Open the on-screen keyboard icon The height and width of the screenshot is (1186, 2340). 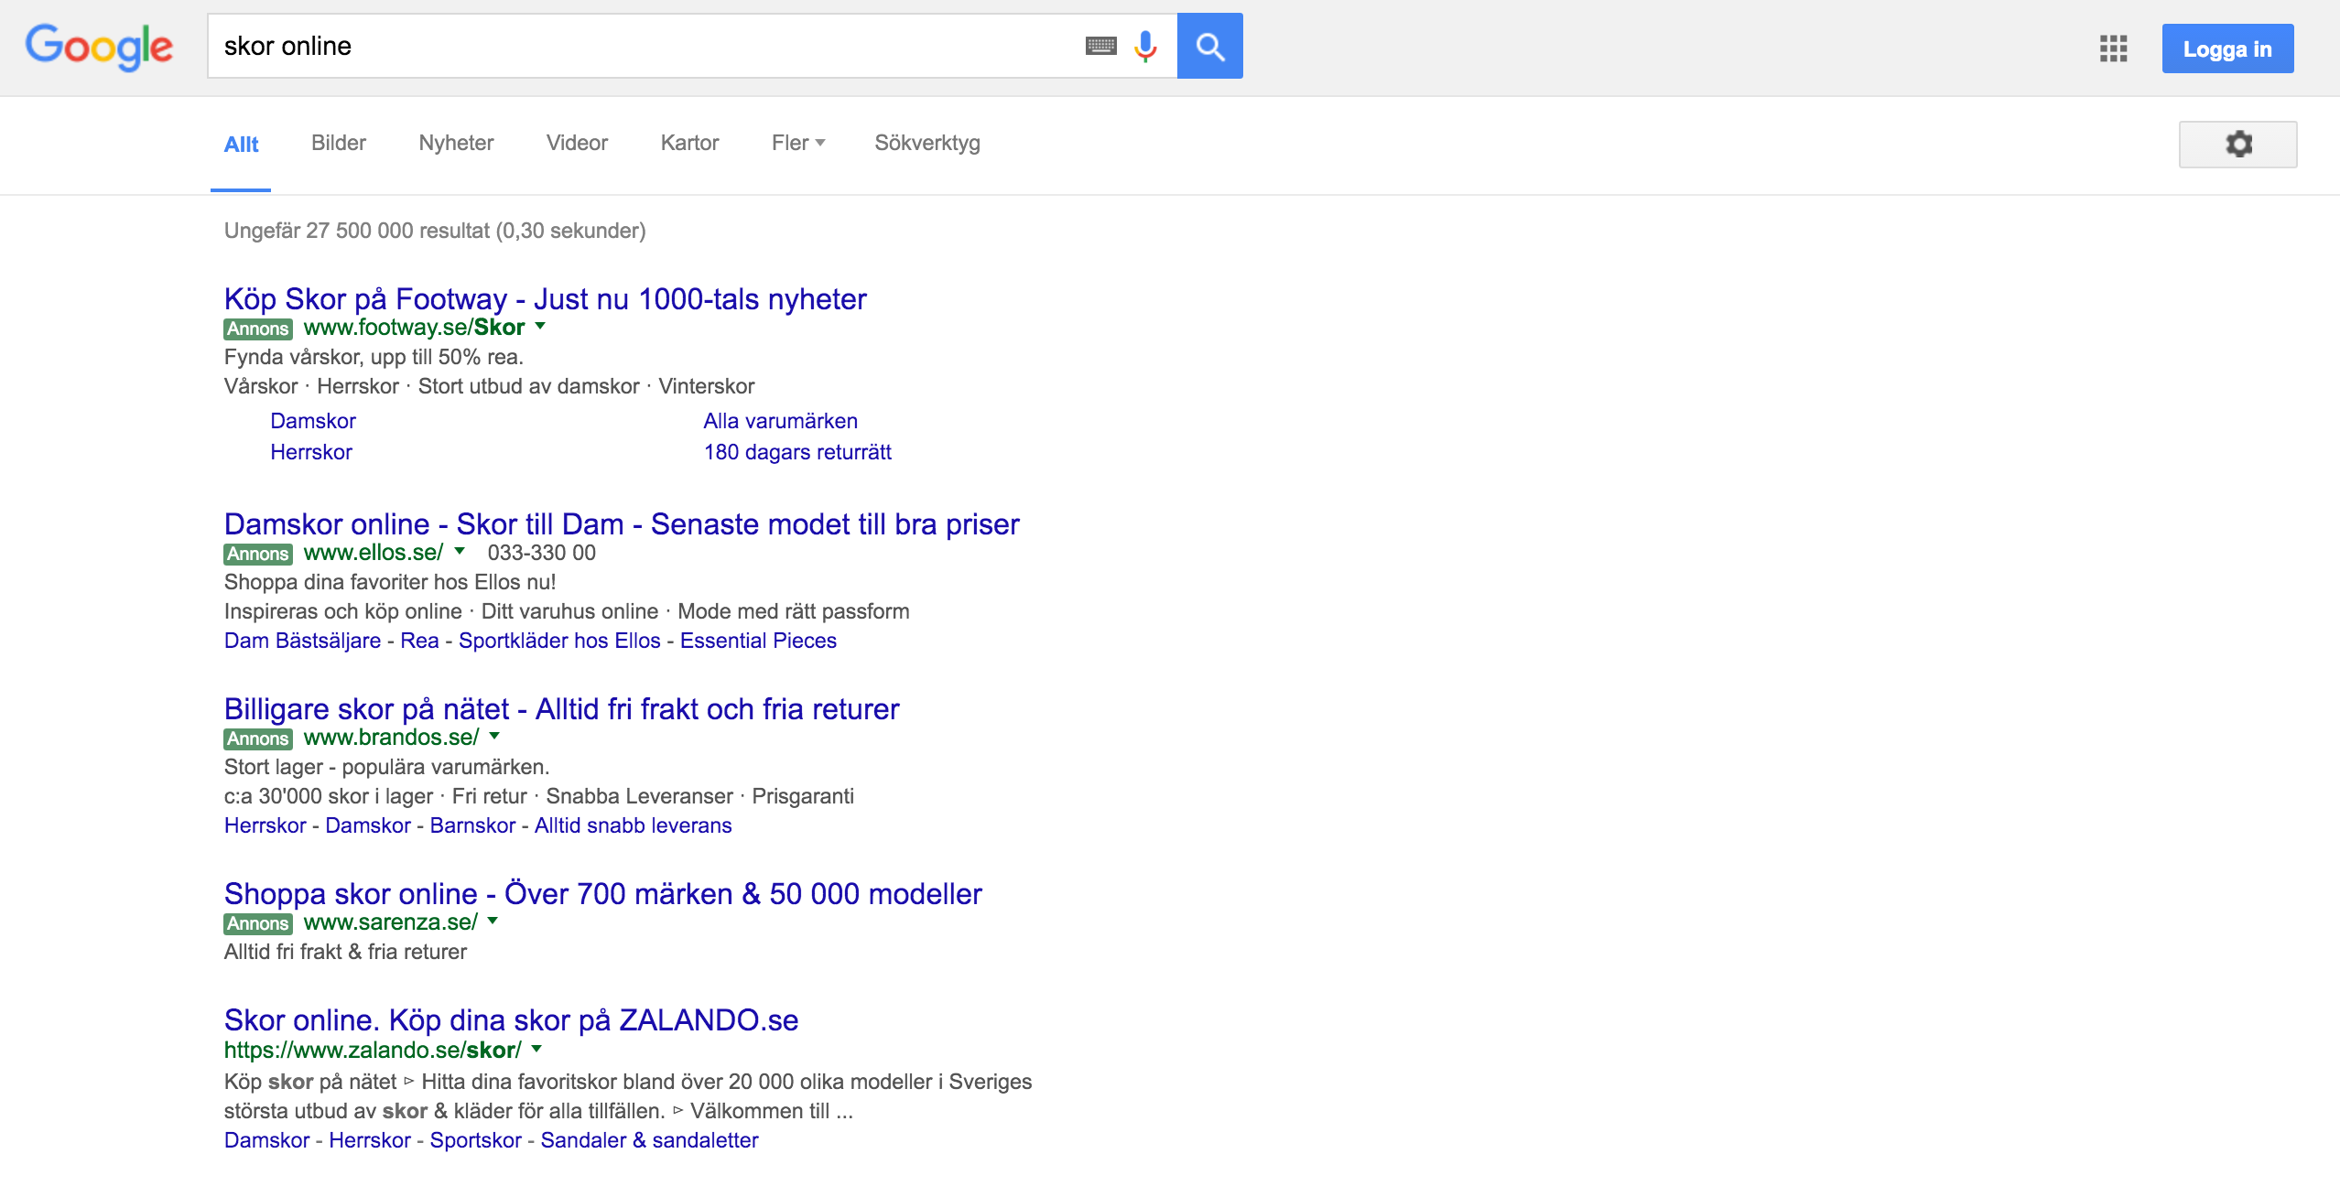1100,46
